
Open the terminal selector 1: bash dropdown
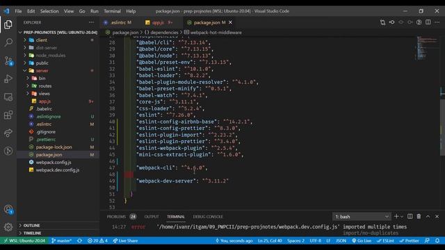362,217
